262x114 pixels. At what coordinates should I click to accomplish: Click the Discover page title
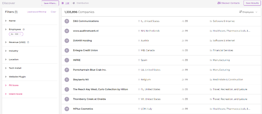tap(9, 3)
